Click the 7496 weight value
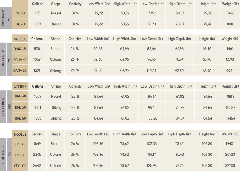The width and height of the screenshot is (241, 171). pos(230,13)
